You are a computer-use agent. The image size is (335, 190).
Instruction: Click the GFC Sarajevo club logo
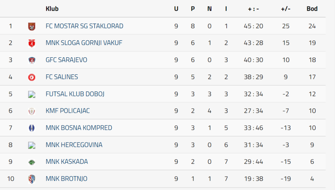click(x=31, y=60)
